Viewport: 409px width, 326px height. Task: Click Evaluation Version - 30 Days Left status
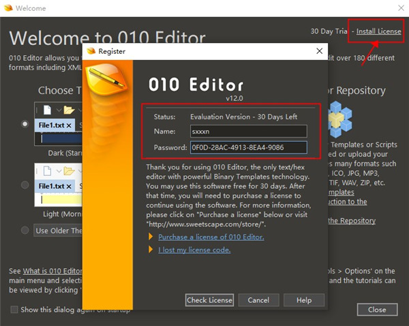(243, 117)
